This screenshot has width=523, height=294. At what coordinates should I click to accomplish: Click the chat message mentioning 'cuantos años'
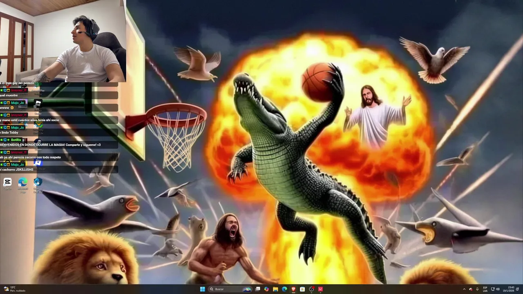(x=59, y=120)
